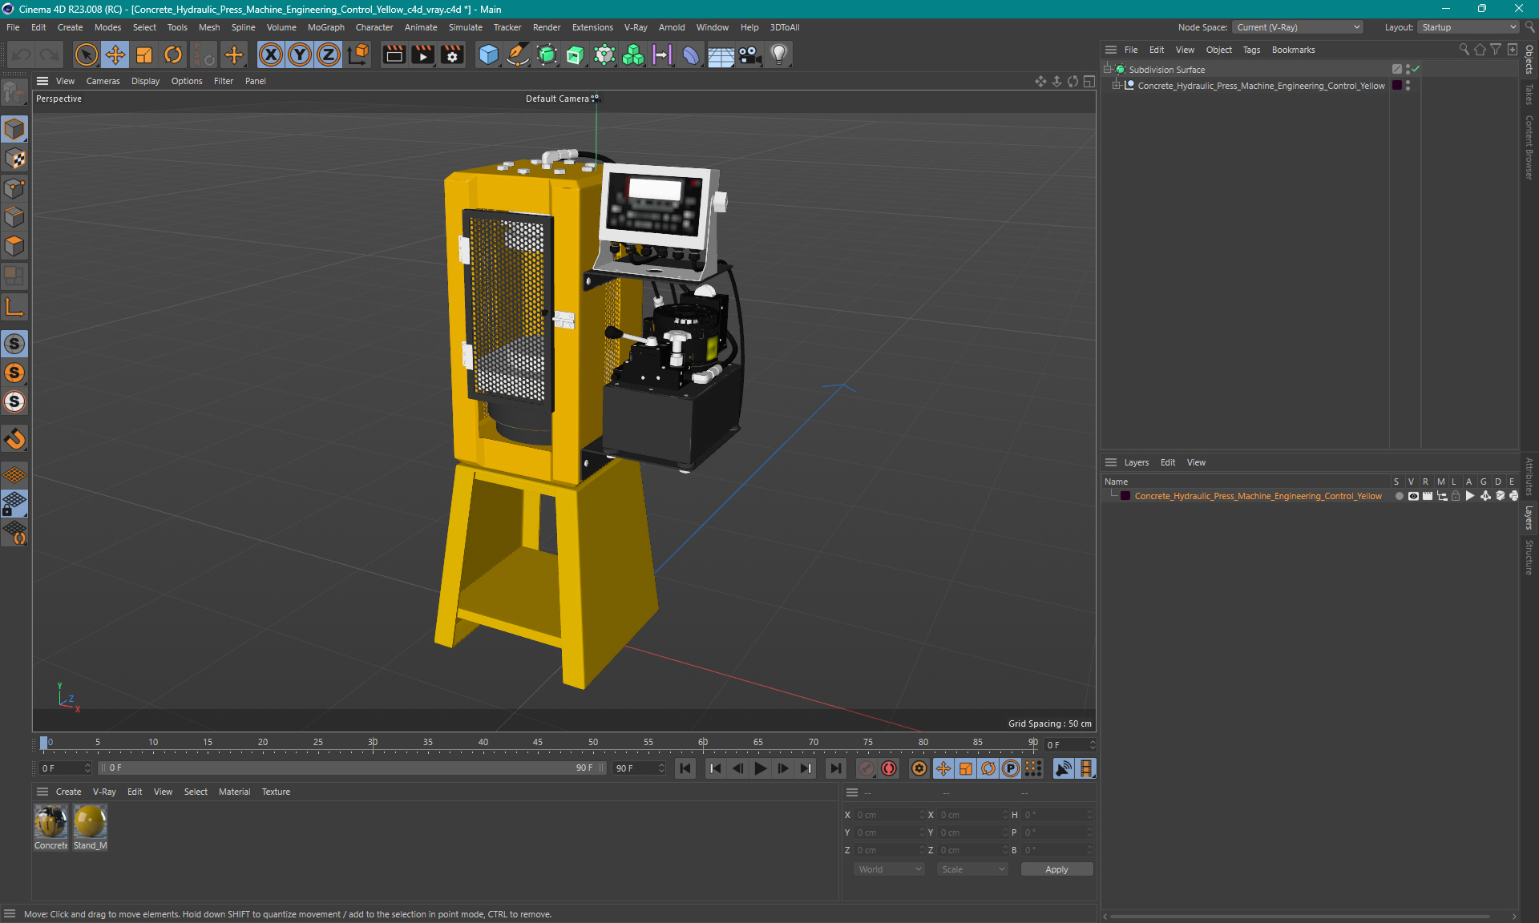Click the Scale tool icon
Image resolution: width=1539 pixels, height=923 pixels.
[x=143, y=54]
